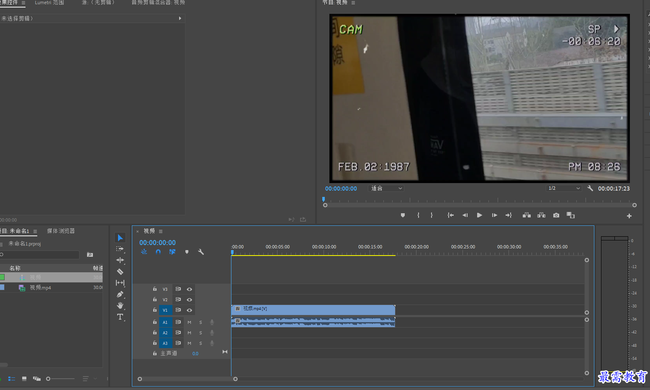Switch project panel to icon view
Screen dimensions: 650x390
pyautogui.click(x=24, y=379)
